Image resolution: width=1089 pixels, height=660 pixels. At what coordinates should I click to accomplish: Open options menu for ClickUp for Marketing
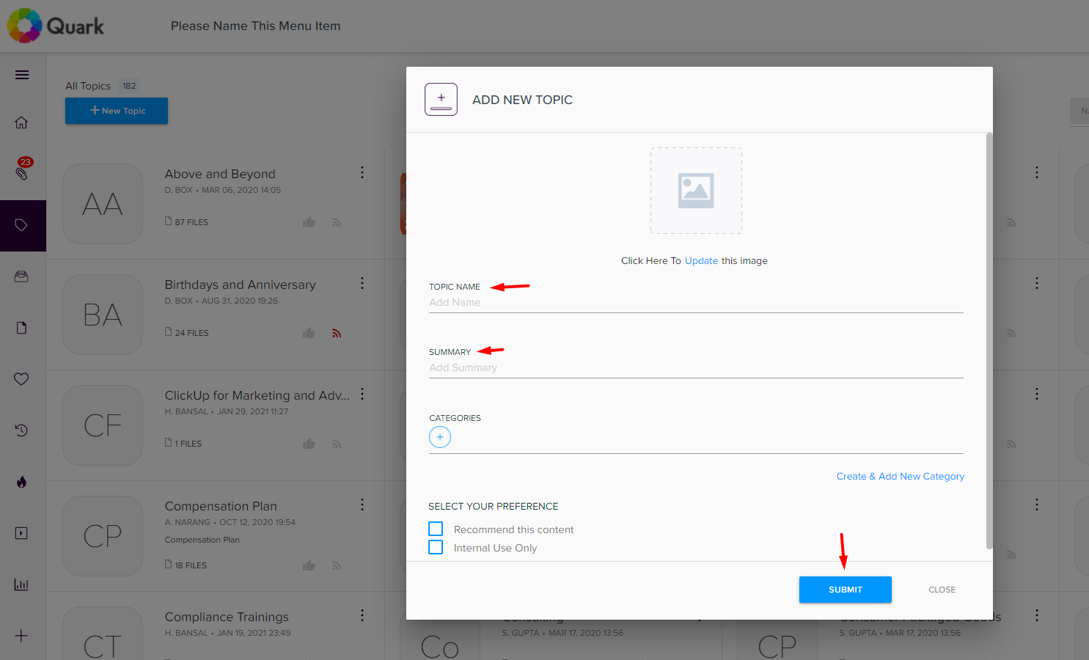(362, 394)
